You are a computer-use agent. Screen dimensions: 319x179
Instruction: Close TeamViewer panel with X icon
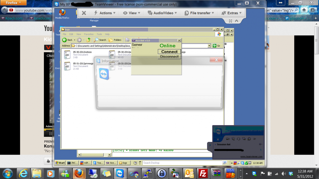[218, 139]
